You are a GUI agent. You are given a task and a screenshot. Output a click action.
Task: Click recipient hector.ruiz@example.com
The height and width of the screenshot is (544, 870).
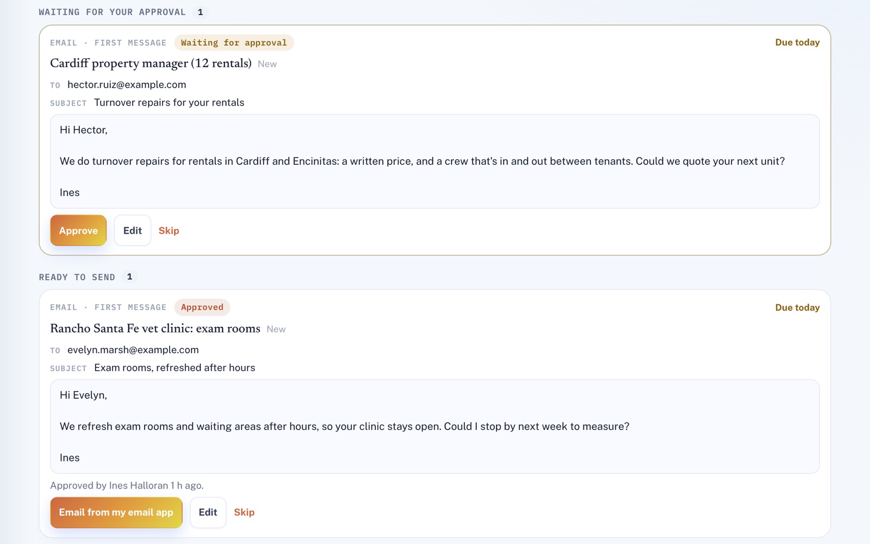coord(127,85)
